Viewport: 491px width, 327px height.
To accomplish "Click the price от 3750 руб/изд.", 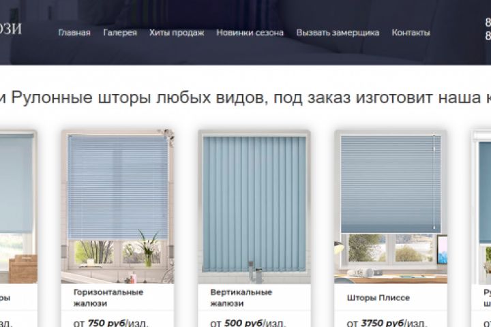I will (387, 323).
